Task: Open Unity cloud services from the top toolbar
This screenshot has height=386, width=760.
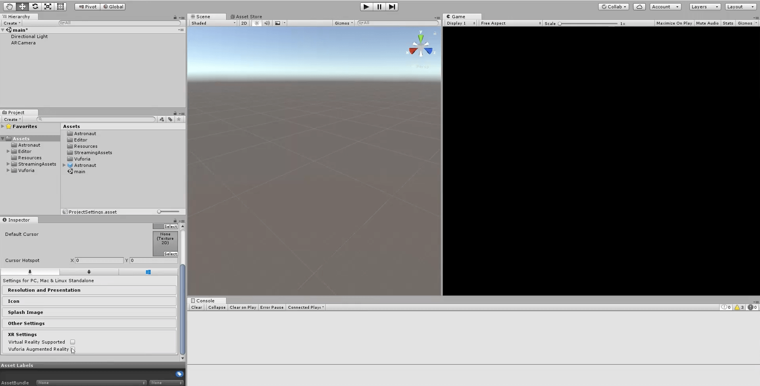Action: 639,6
